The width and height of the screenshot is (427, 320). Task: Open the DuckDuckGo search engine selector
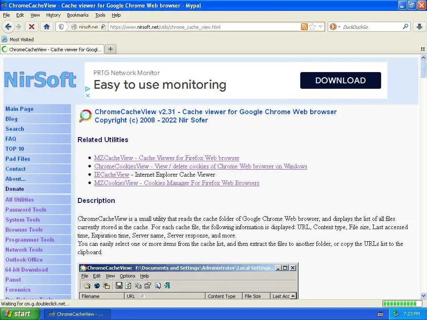[335, 27]
